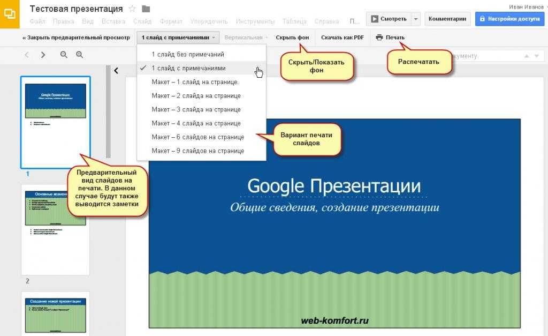Open the Инструменты menu
The height and width of the screenshot is (336, 548).
point(255,21)
